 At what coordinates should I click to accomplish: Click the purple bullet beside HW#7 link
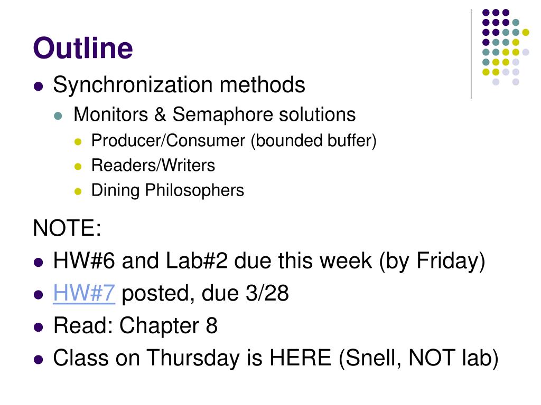tap(38, 295)
